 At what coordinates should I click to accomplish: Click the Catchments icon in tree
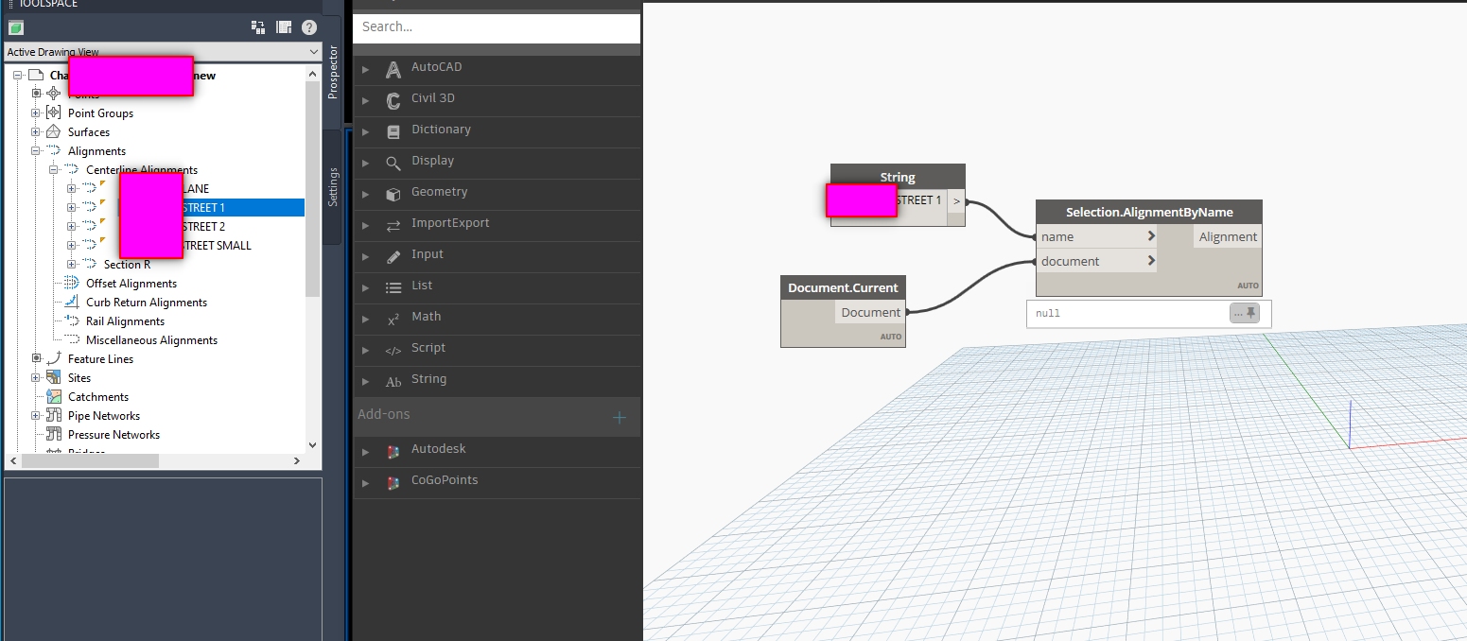53,396
